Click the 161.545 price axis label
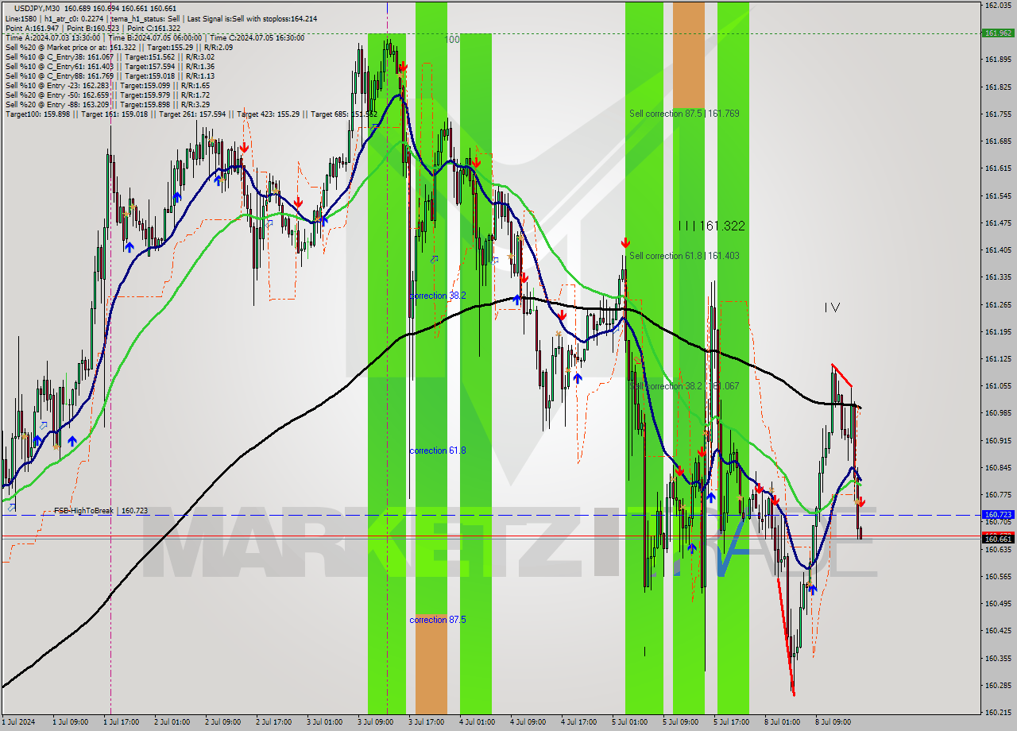1017x731 pixels. pyautogui.click(x=997, y=195)
